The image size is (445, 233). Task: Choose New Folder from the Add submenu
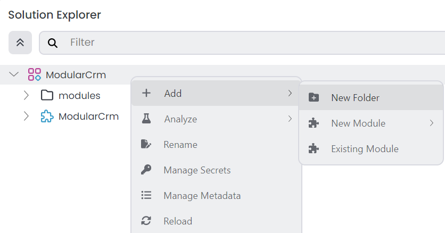[x=355, y=98]
